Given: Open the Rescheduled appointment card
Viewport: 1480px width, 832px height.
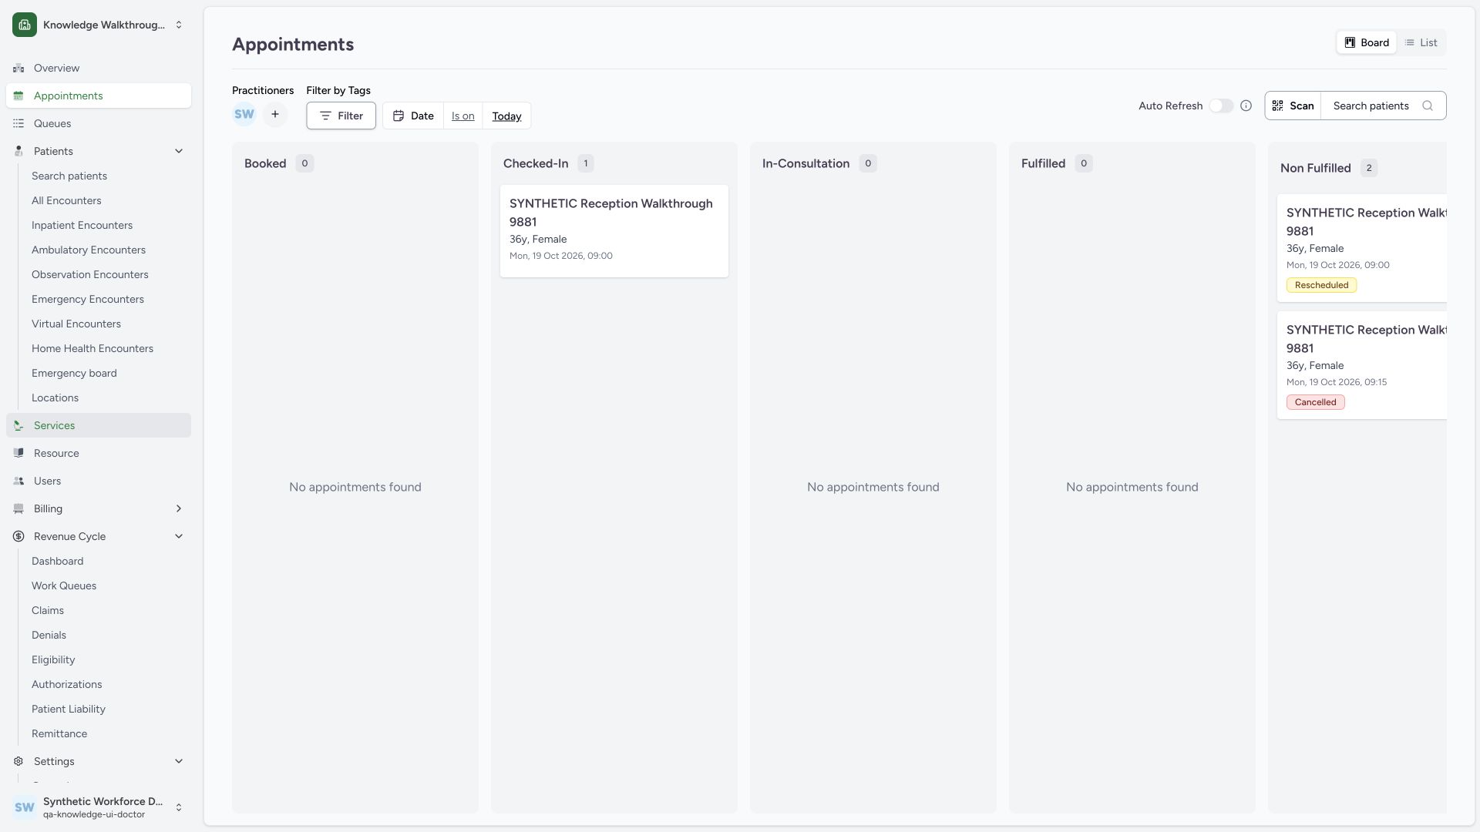Looking at the screenshot, I should click(x=1362, y=248).
